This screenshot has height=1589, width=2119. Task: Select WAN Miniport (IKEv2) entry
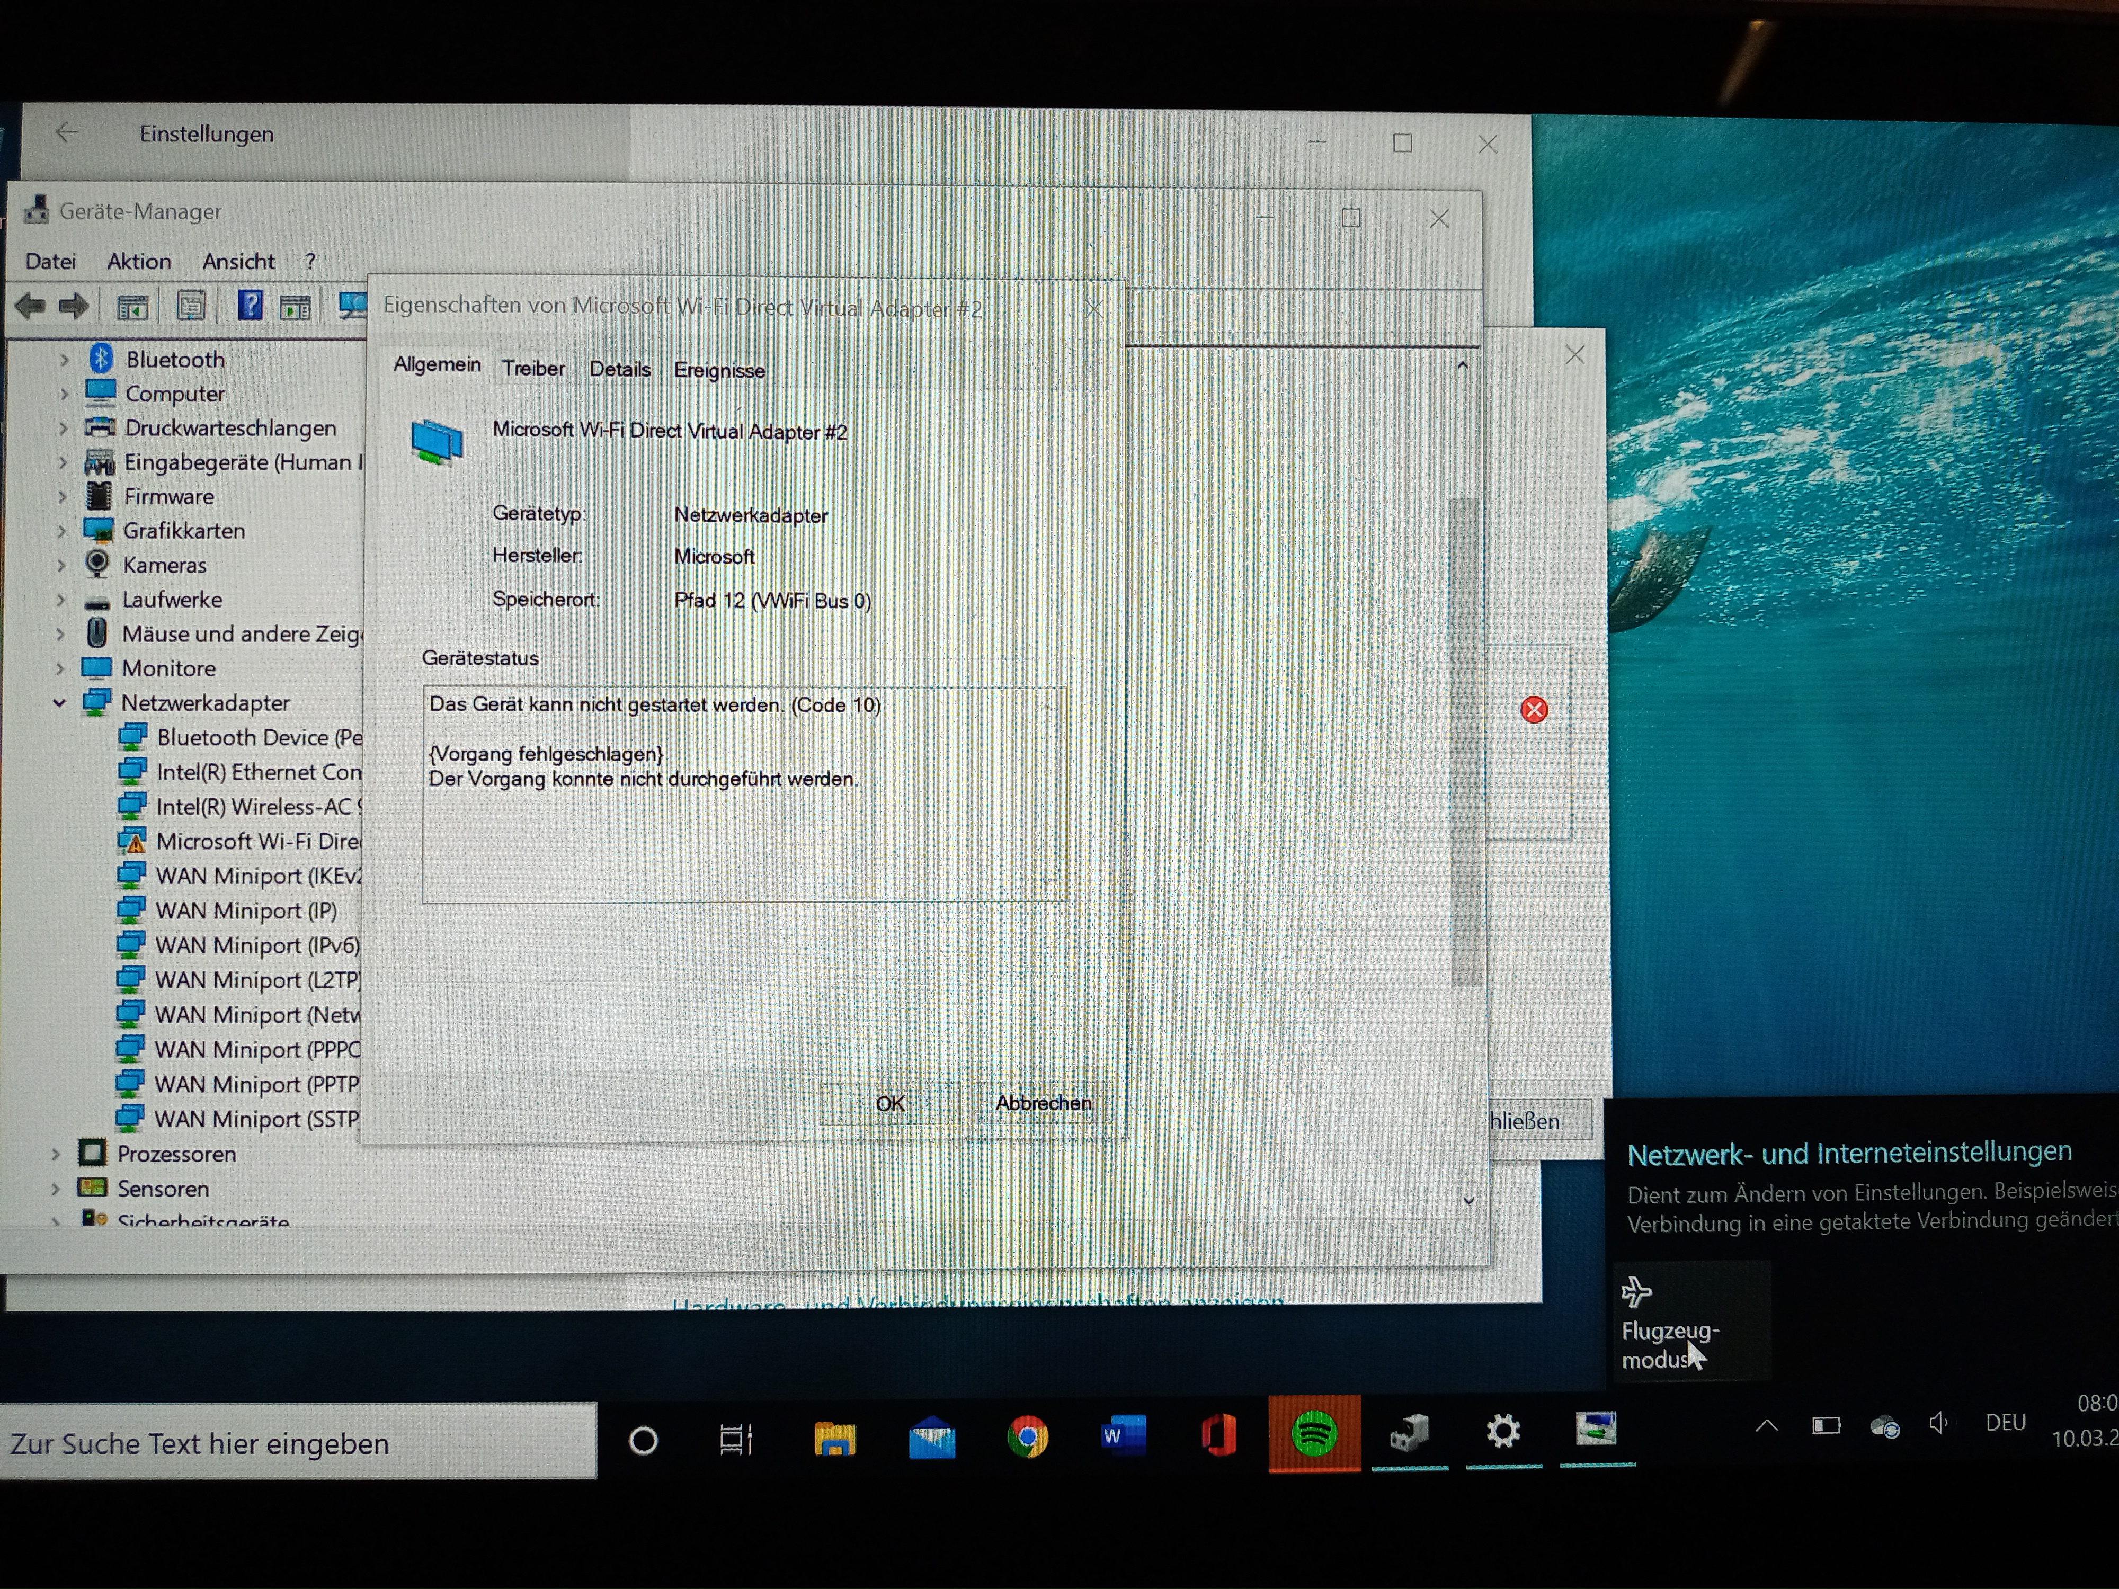[239, 877]
